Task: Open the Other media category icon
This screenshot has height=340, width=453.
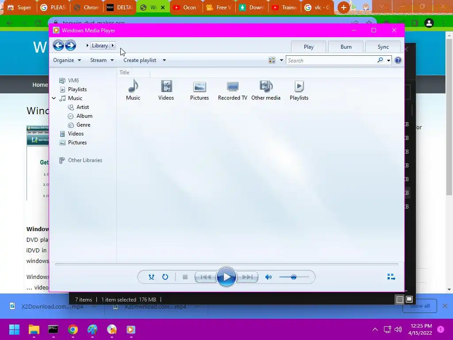Action: (266, 90)
